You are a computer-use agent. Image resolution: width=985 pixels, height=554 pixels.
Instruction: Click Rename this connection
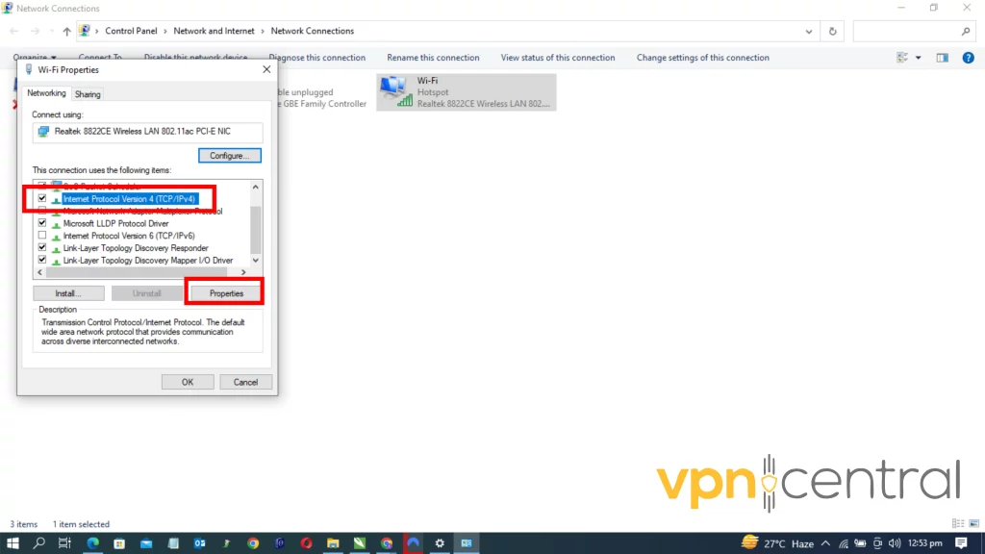point(433,58)
